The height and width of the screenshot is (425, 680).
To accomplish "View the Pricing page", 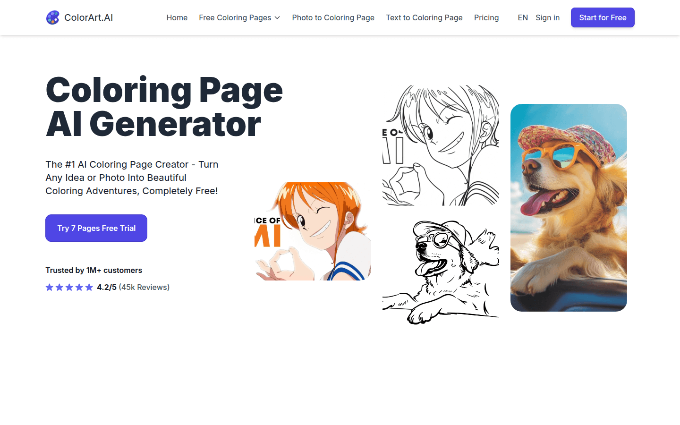I will click(x=486, y=17).
